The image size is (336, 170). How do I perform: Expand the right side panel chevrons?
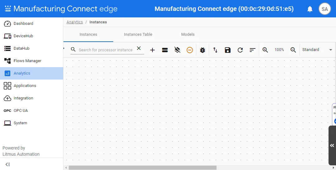tap(332, 145)
